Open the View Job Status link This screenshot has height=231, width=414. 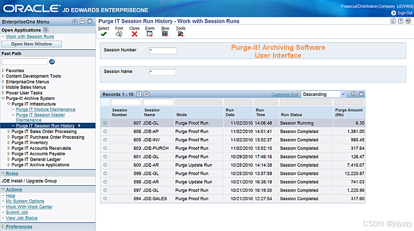[22, 218]
